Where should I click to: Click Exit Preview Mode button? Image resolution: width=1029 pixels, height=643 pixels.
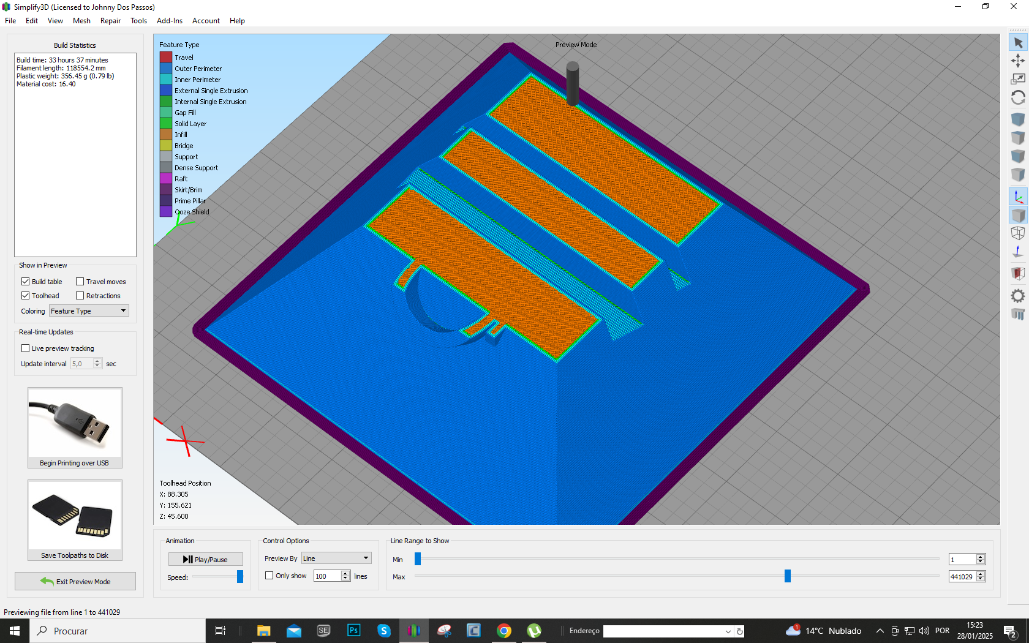click(x=75, y=581)
